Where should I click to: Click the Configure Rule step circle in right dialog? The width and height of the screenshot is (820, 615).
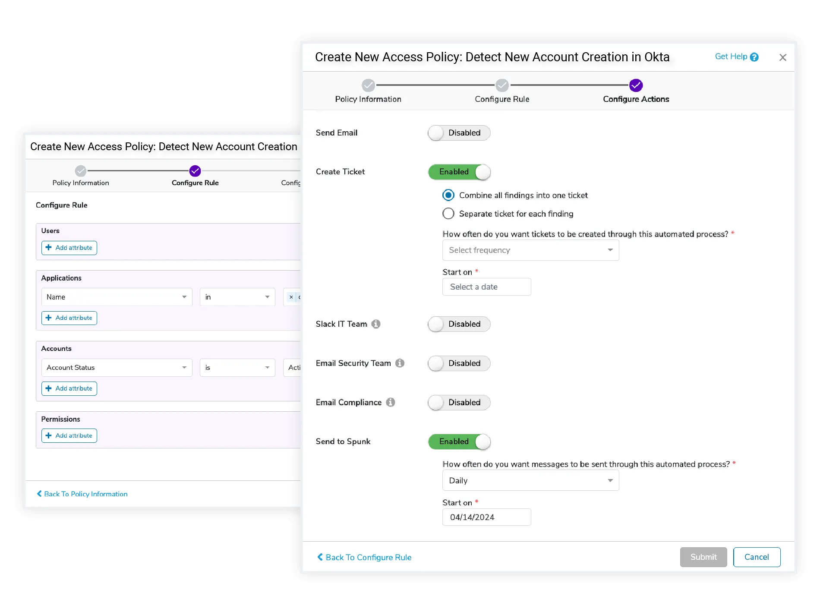502,85
